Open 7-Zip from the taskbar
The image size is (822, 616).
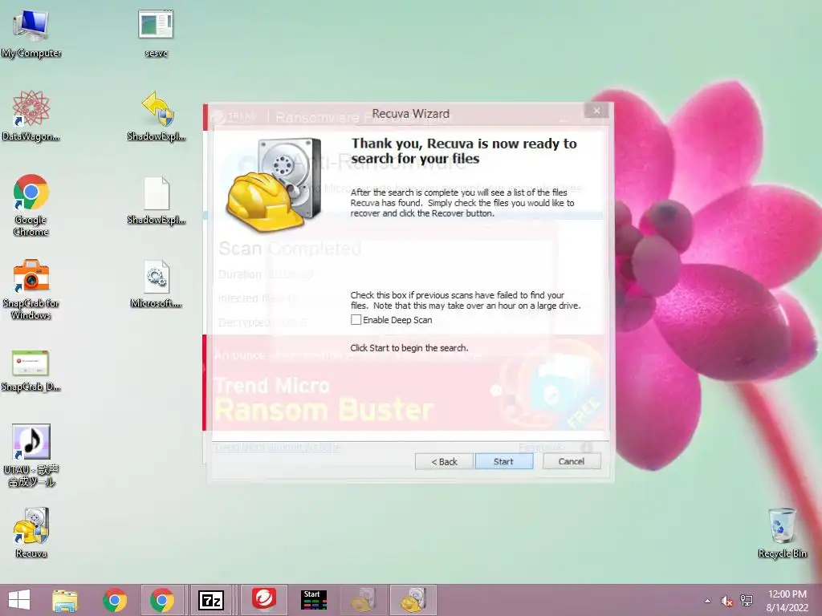click(211, 600)
